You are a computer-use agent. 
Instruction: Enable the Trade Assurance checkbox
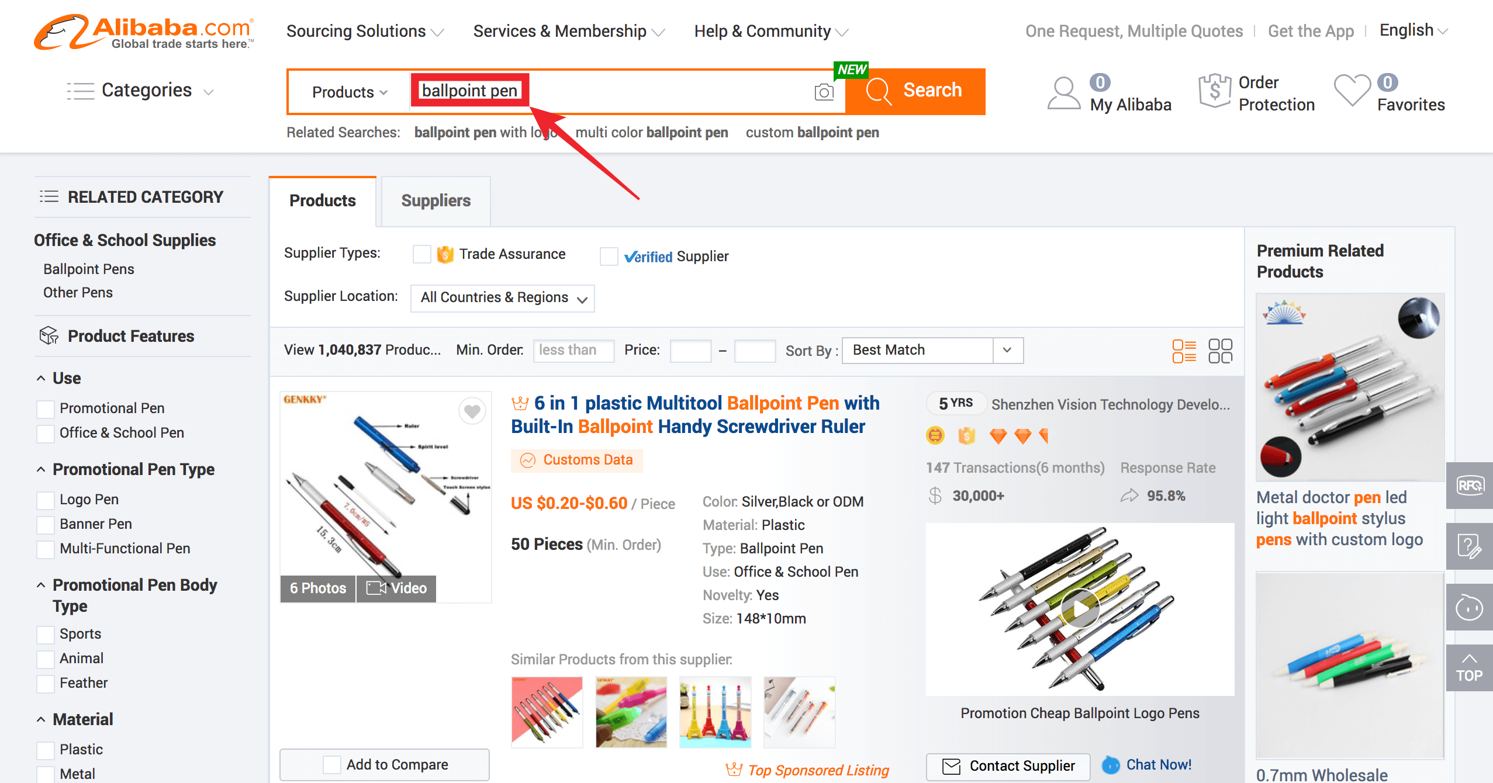421,254
